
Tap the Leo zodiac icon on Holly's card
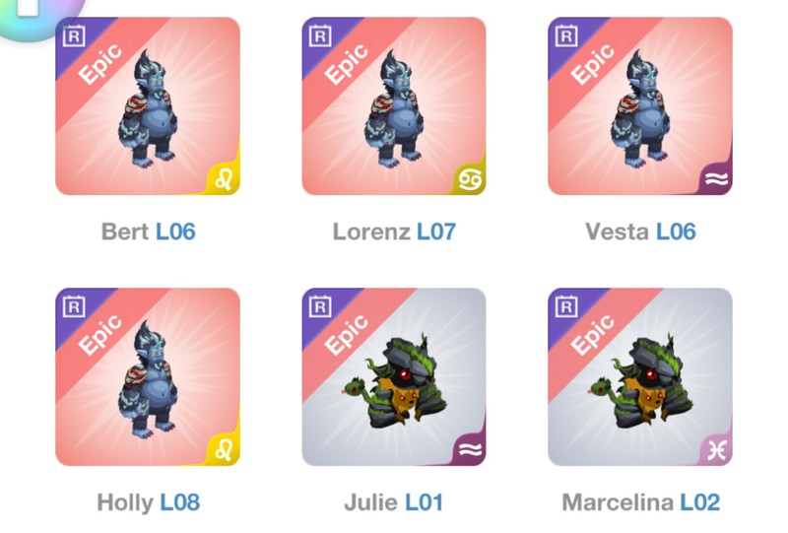[224, 450]
